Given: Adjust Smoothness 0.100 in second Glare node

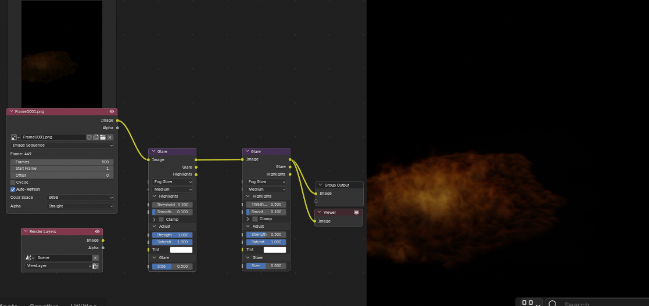Looking at the screenshot, I should tap(266, 212).
